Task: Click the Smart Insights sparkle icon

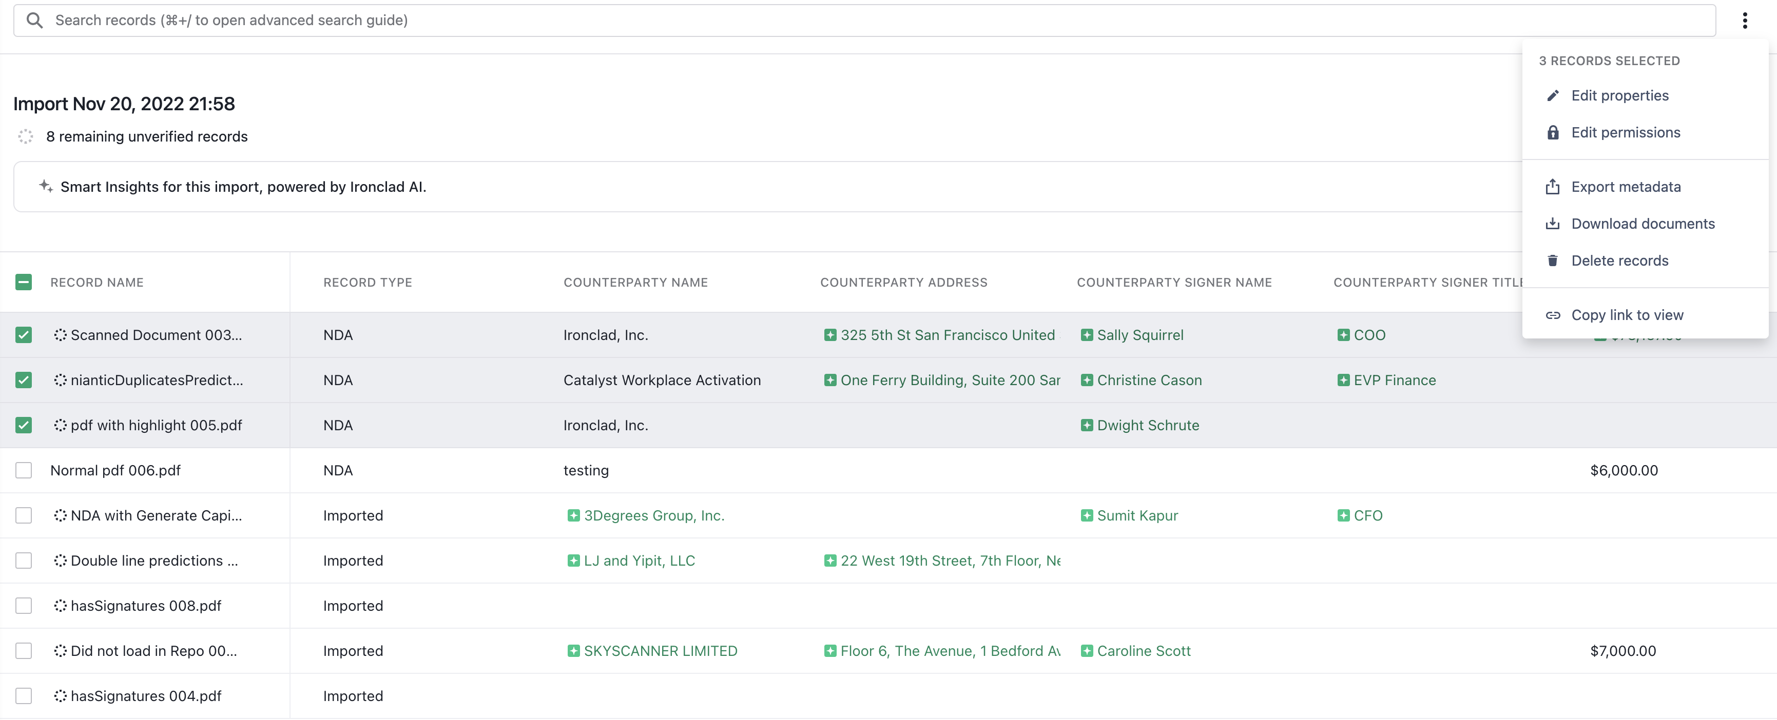Action: point(46,186)
